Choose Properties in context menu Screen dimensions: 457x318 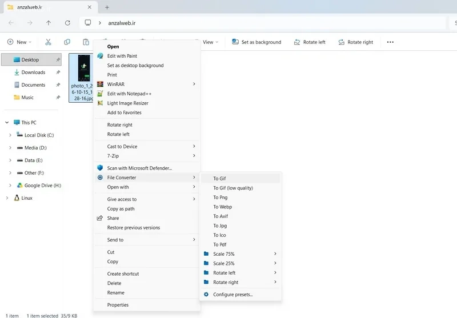point(147,305)
